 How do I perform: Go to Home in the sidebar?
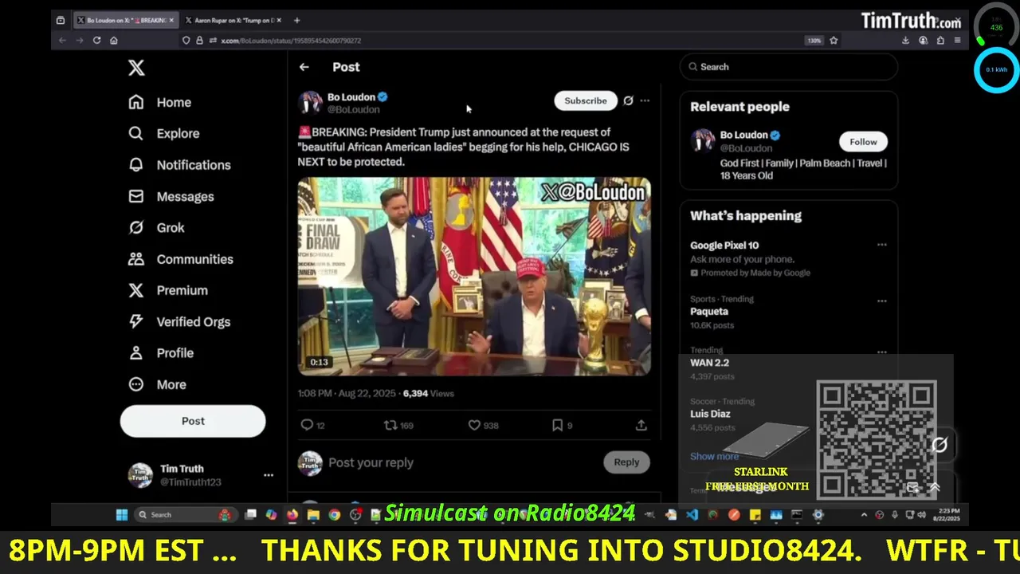(160, 102)
